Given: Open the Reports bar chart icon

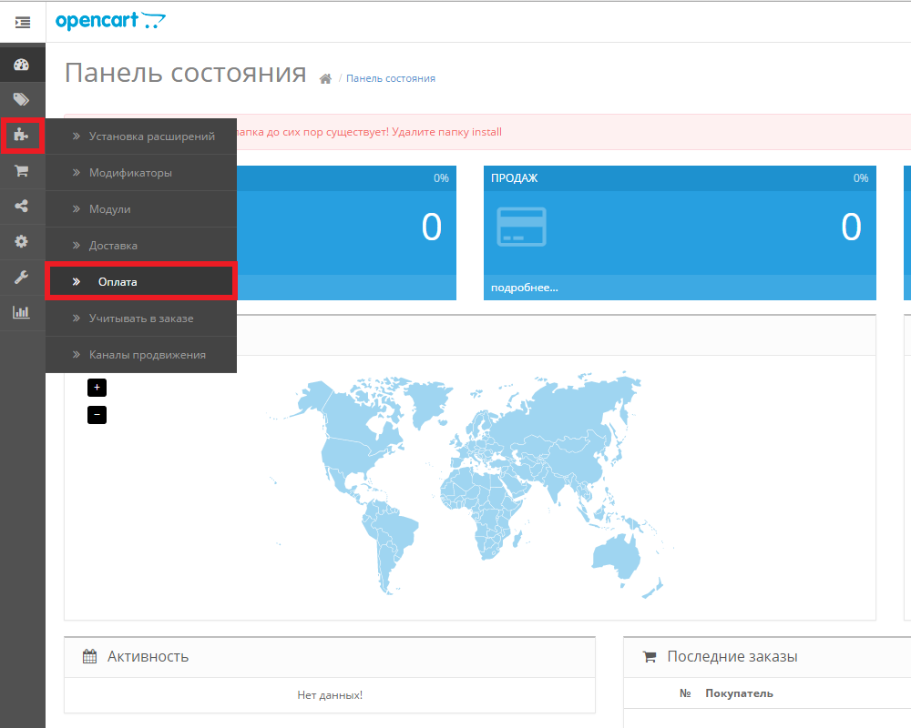Looking at the screenshot, I should 22,312.
